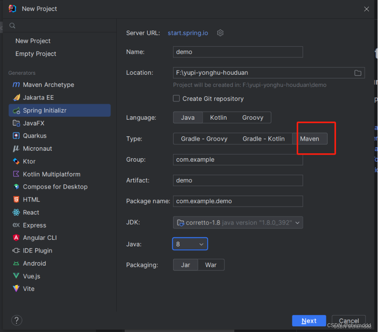Select Groovy as the language
The image size is (378, 332).
click(253, 118)
